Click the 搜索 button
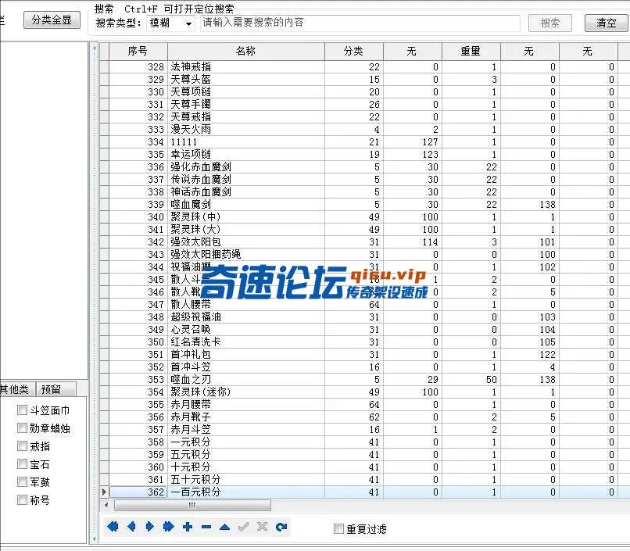This screenshot has height=551, width=630. click(x=549, y=23)
